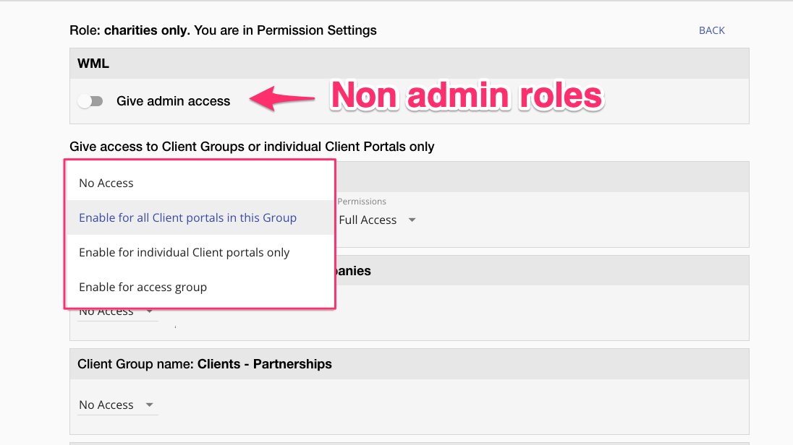Click the Give access to Client Groups heading

coord(252,147)
